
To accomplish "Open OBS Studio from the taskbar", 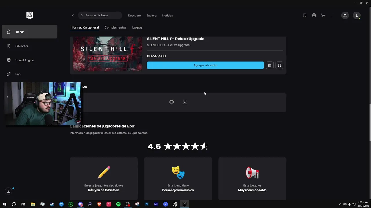I will 128,204.
